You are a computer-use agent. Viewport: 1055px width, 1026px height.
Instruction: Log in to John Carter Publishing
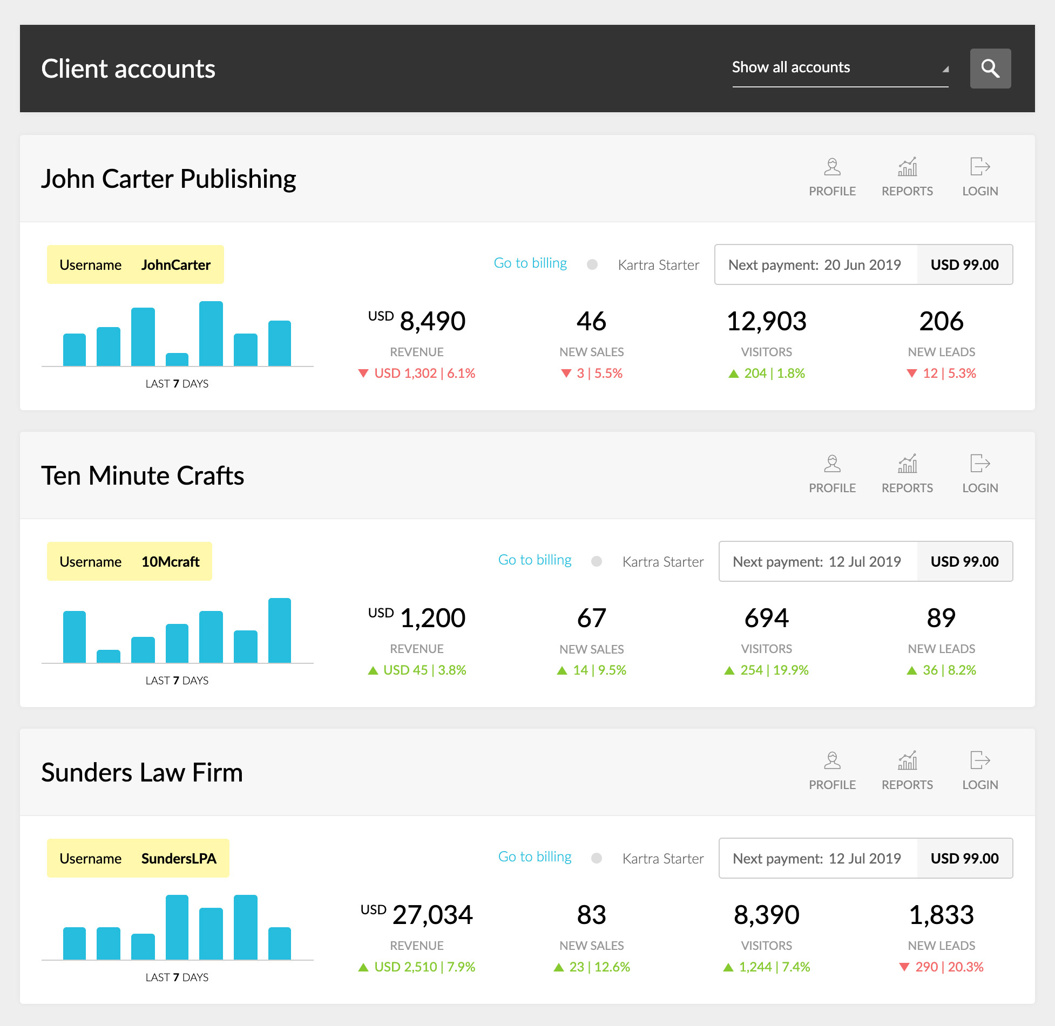tap(979, 167)
